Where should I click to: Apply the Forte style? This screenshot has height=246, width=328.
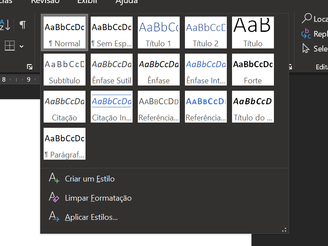[x=253, y=70]
